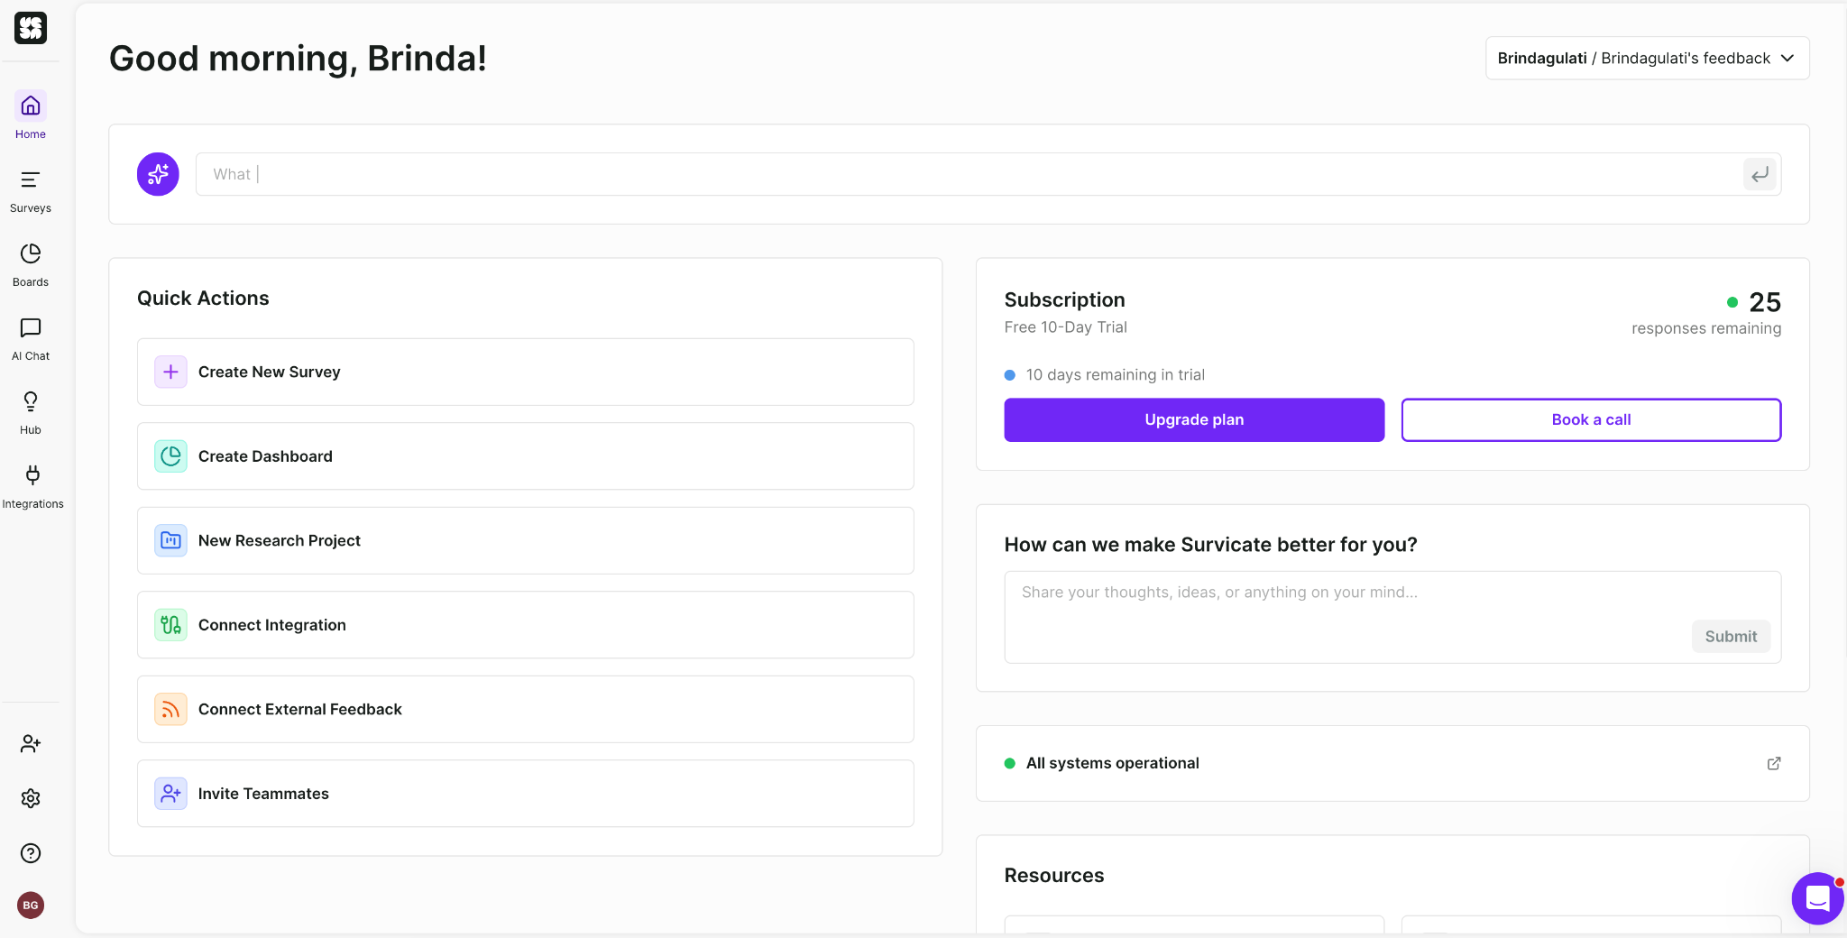Open Integrations plug icon
Screen dimensions: 1847x938
pyautogui.click(x=32, y=475)
